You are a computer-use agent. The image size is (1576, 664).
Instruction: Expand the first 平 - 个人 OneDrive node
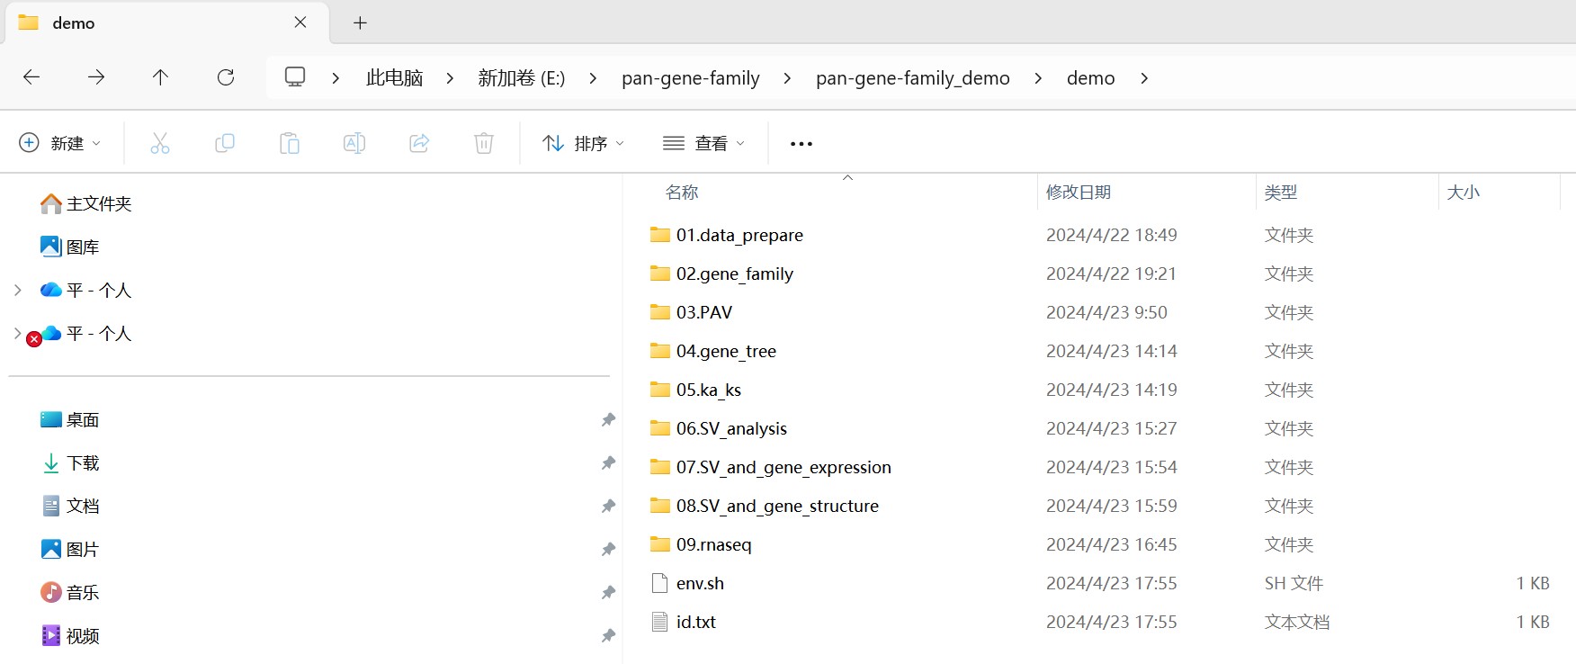coord(18,290)
